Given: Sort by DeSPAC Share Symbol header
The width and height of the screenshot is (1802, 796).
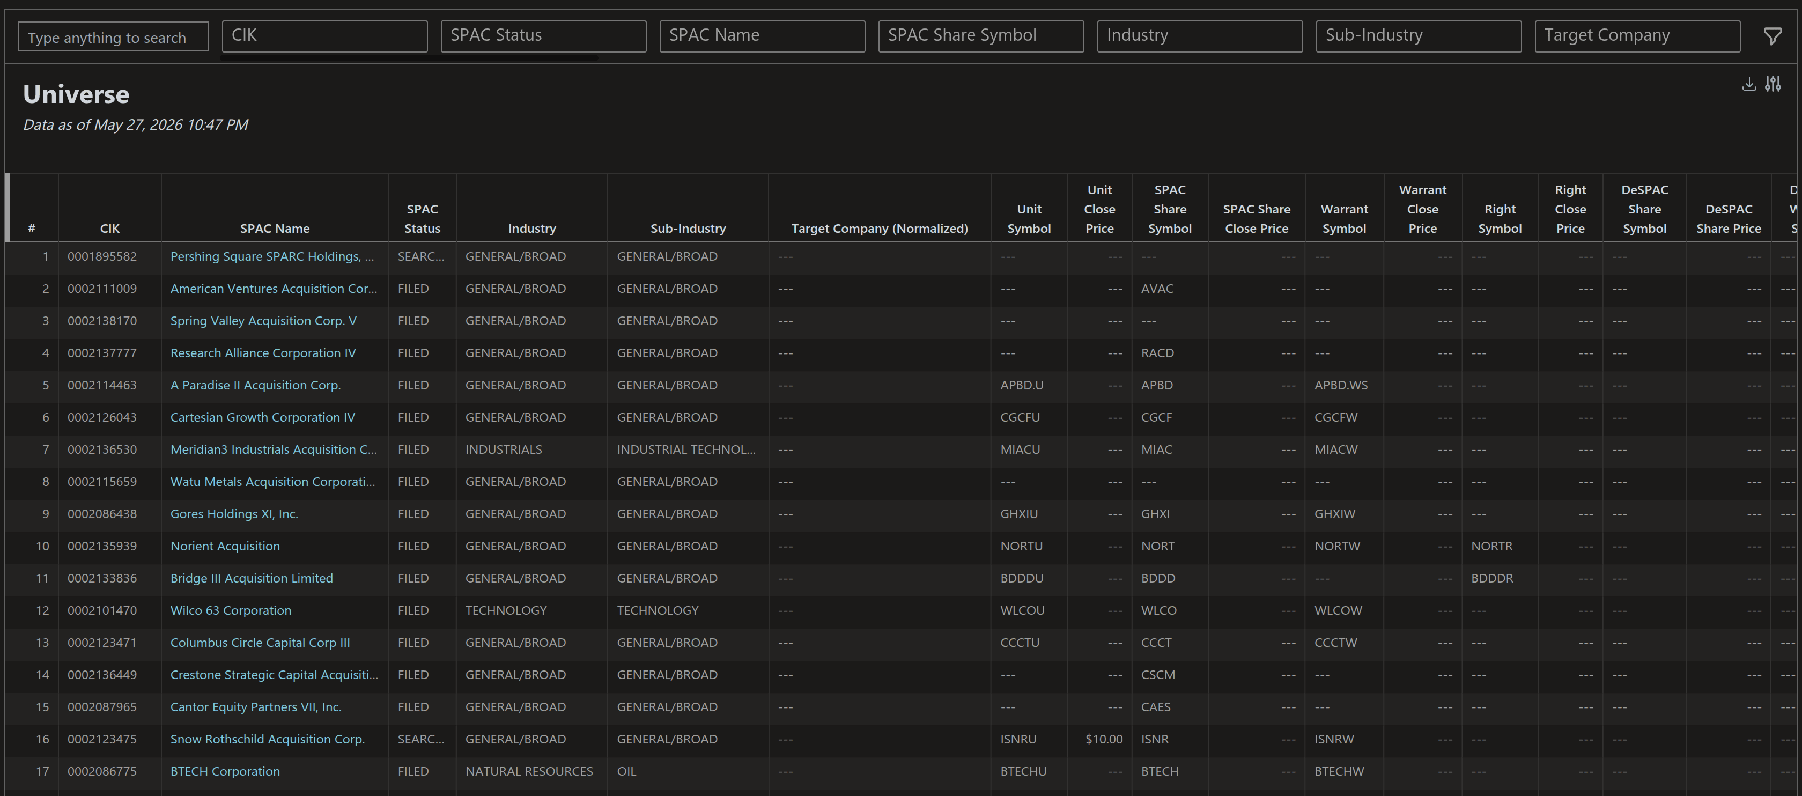Looking at the screenshot, I should 1645,209.
